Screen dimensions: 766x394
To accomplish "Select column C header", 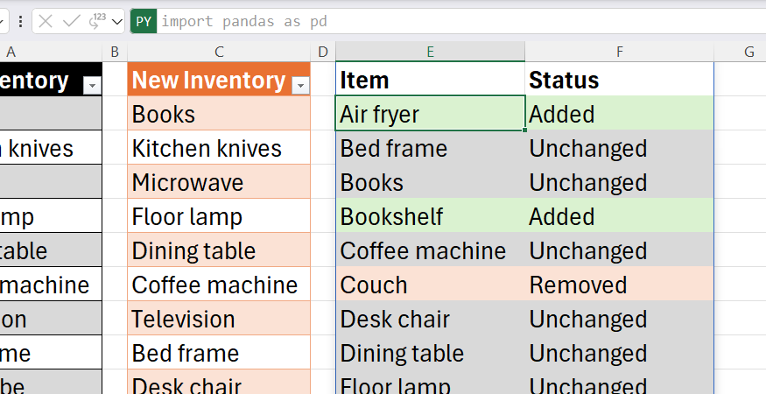I will click(219, 52).
